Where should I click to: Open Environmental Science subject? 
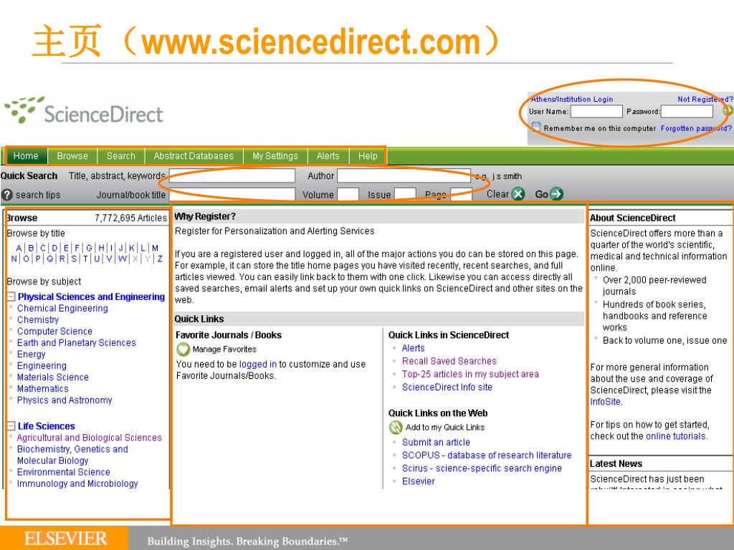(64, 472)
